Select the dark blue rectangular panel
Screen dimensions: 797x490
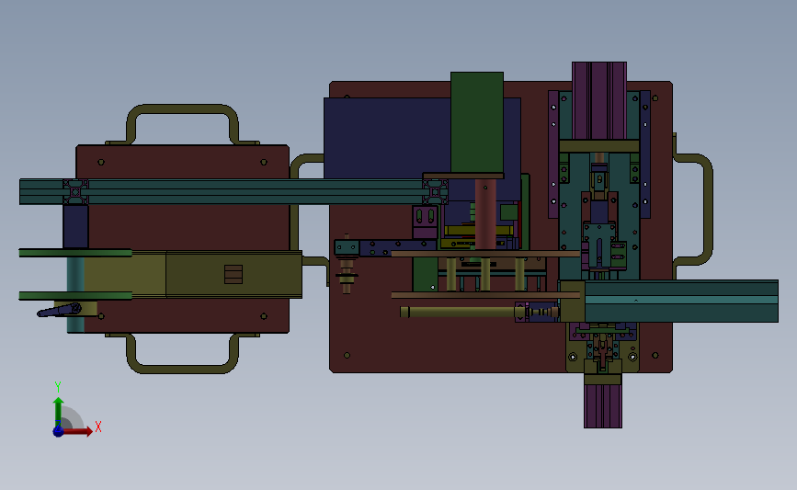pos(387,138)
